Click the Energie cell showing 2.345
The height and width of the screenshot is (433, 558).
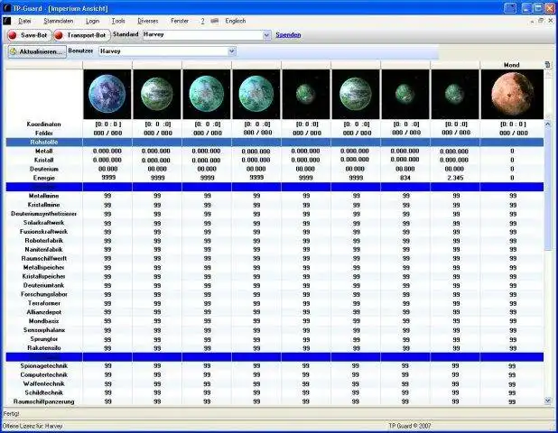tap(455, 178)
